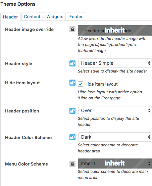Open the Dark color scheme dropdown
Screen dimensions: 152x186
115,137
